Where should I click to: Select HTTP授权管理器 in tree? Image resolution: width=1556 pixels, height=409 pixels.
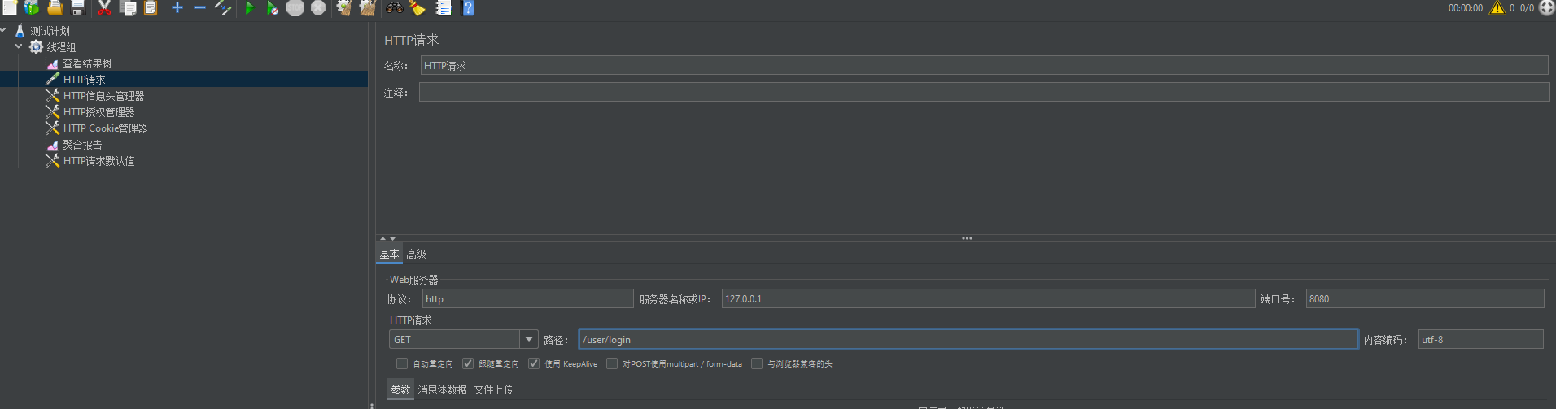[99, 112]
